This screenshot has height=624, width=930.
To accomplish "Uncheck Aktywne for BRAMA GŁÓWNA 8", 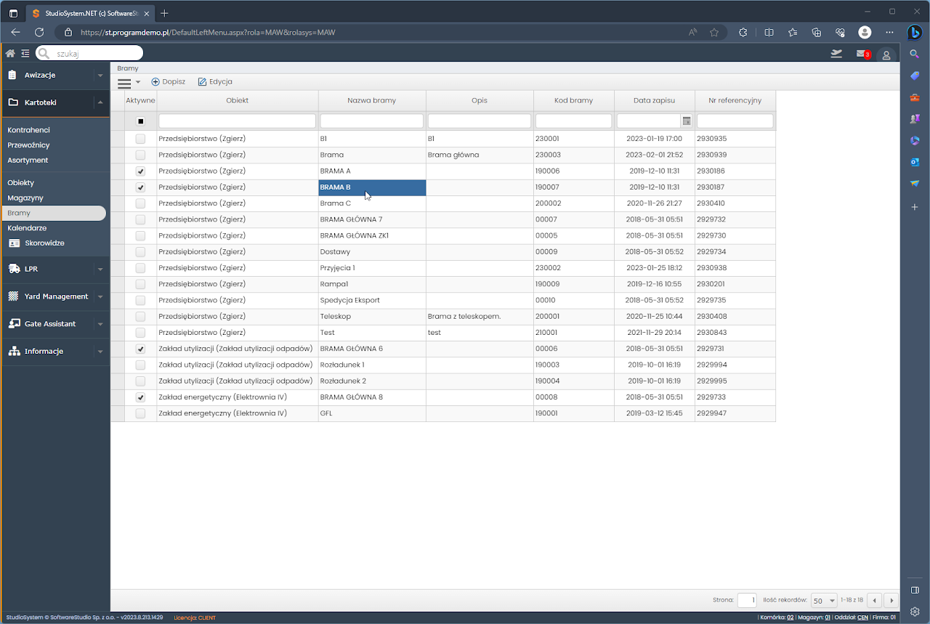I will click(x=140, y=397).
